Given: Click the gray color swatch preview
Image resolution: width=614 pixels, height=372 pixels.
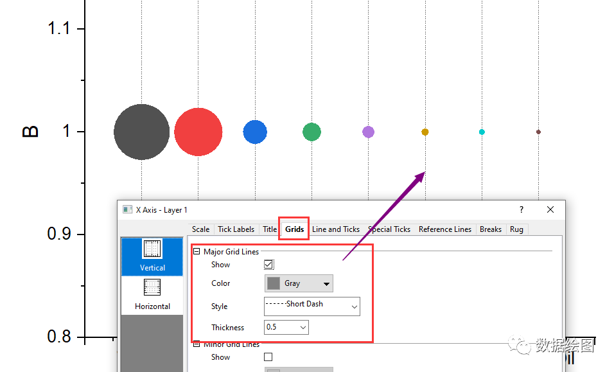Looking at the screenshot, I should pos(274,283).
